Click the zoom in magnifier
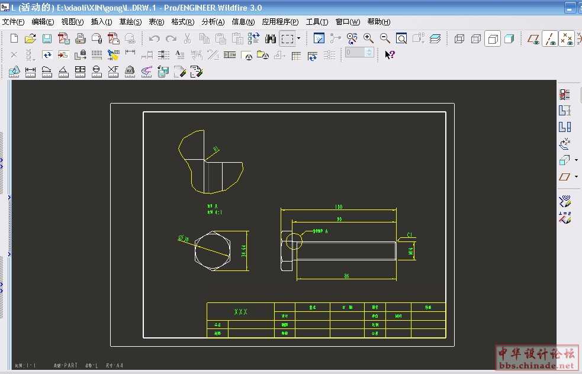Screen dimensions: 582x374 pyautogui.click(x=368, y=39)
